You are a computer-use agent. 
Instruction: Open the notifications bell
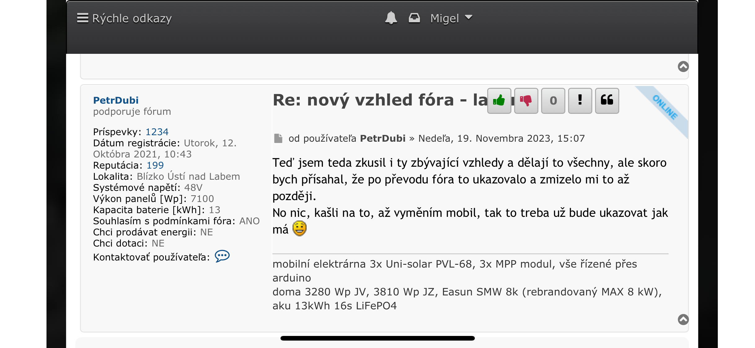[x=391, y=18]
